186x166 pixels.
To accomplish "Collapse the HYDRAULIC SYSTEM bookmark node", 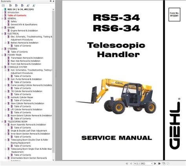I will pyautogui.click(x=2, y=67).
